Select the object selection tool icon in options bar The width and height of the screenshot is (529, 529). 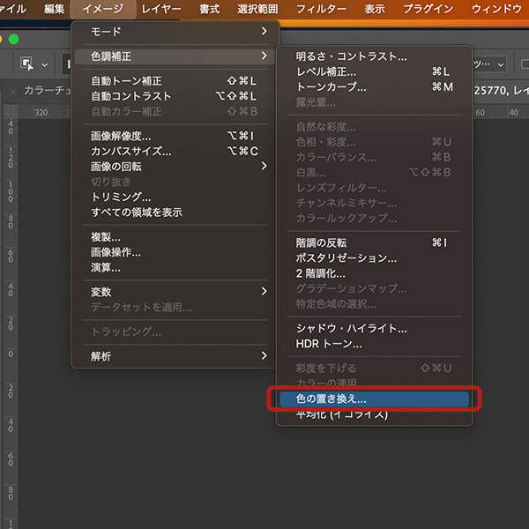[26, 64]
